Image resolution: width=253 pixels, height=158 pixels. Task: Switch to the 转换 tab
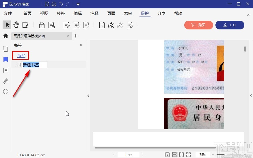pyautogui.click(x=61, y=13)
